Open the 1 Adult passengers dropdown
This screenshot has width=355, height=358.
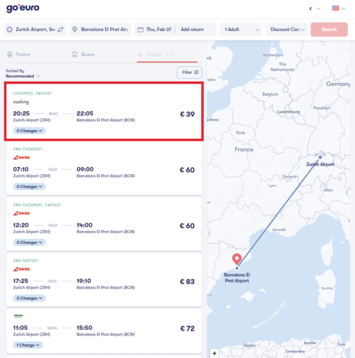tap(241, 30)
